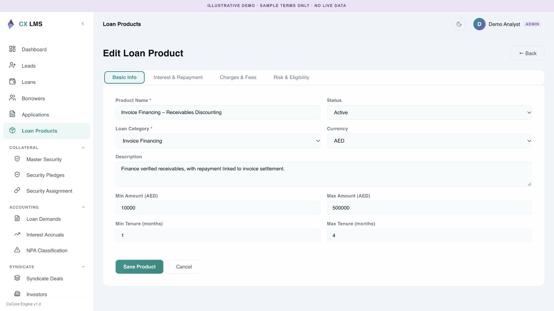Click the Loan Products box icon
The height and width of the screenshot is (311, 554).
pos(12,131)
